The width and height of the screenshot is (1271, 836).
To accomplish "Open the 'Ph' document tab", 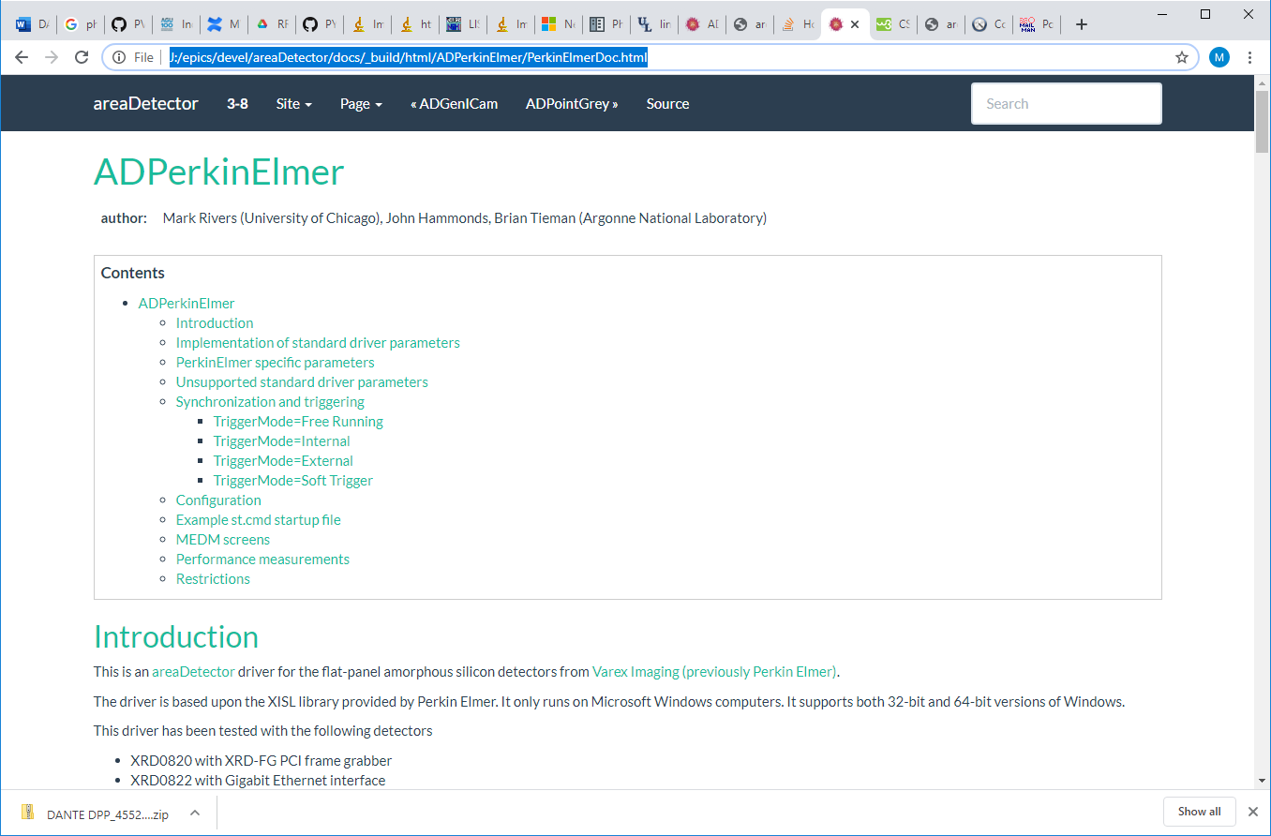I will click(606, 25).
